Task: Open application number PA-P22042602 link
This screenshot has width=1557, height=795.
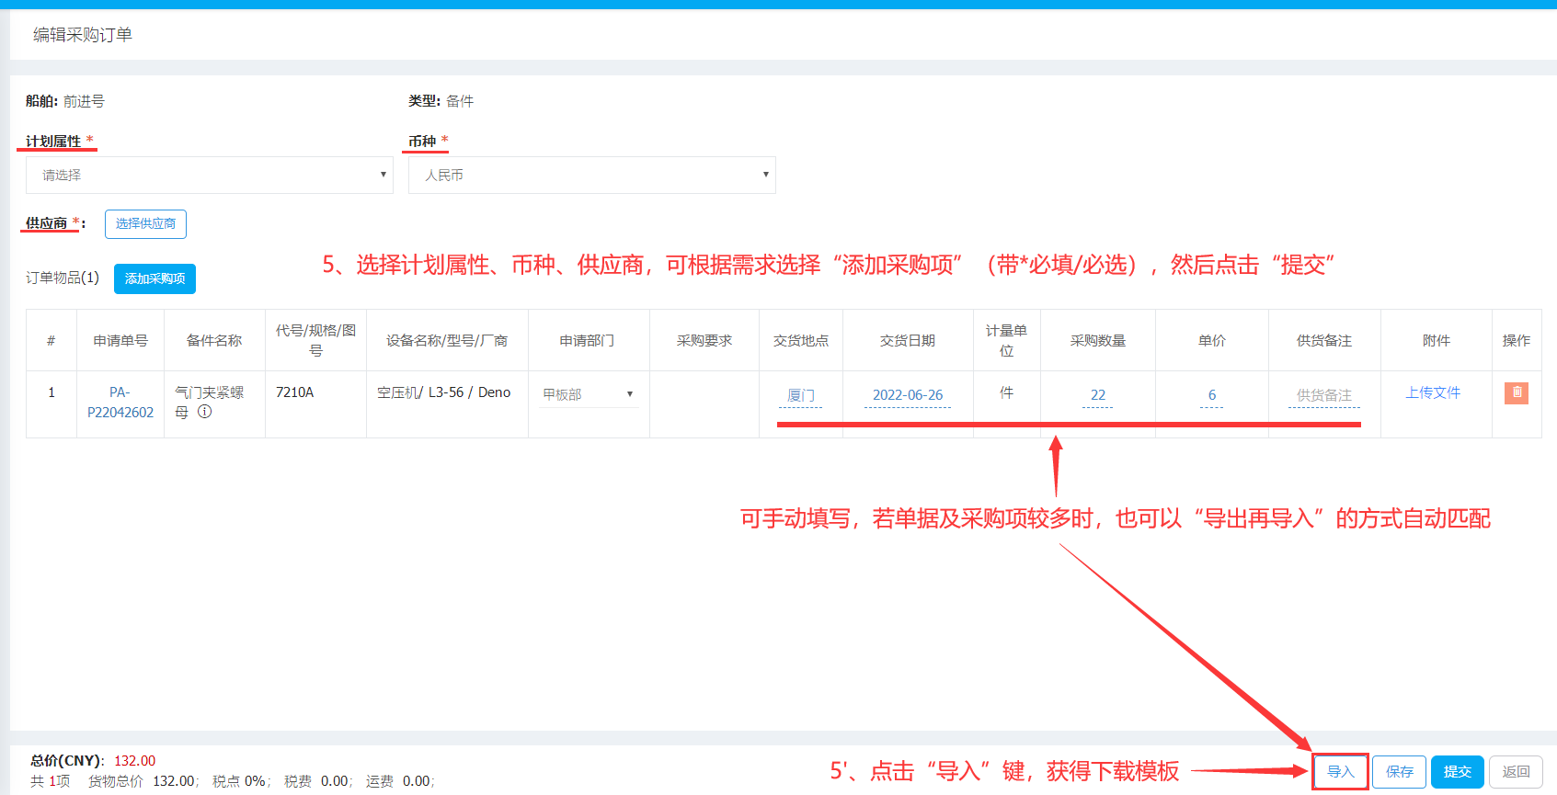Action: tap(120, 402)
